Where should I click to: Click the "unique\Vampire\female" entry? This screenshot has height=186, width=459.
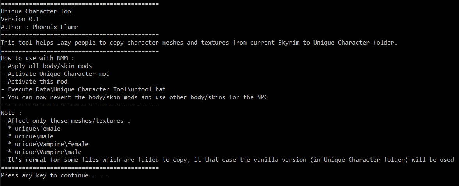coord(52,144)
